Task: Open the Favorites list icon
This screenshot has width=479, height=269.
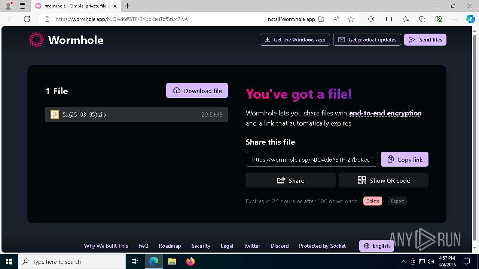Action: pos(406,19)
